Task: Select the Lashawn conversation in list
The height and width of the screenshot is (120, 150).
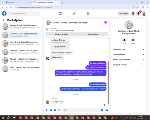Action: click(21, 35)
